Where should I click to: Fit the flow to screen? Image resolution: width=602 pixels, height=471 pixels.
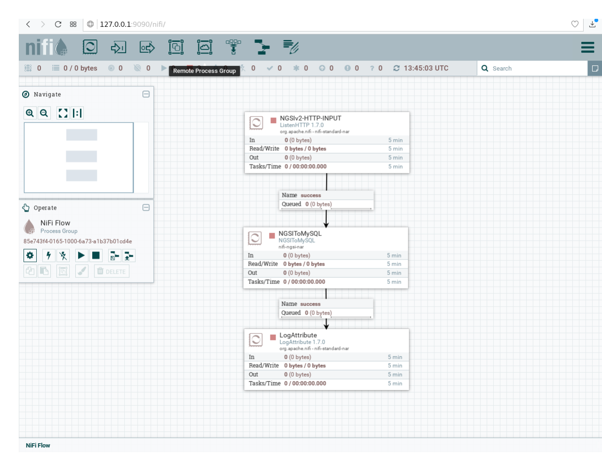coord(63,113)
